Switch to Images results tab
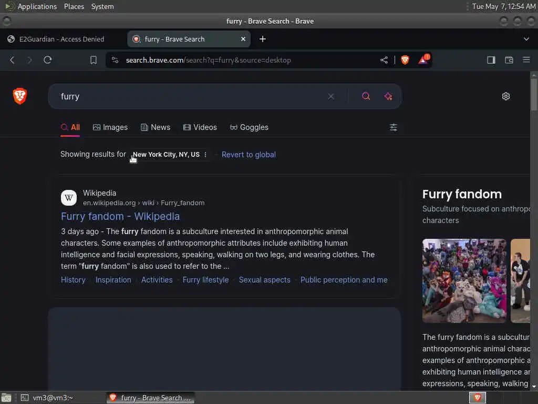Screen dimensions: 538x404 (110, 127)
